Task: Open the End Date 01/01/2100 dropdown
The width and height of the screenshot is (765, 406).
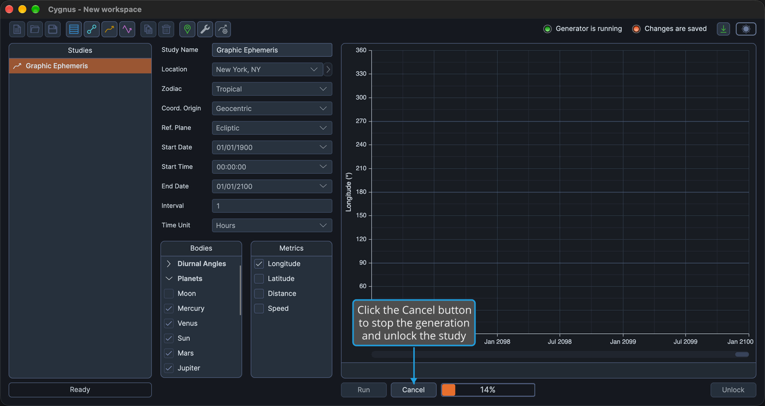Action: pos(272,186)
